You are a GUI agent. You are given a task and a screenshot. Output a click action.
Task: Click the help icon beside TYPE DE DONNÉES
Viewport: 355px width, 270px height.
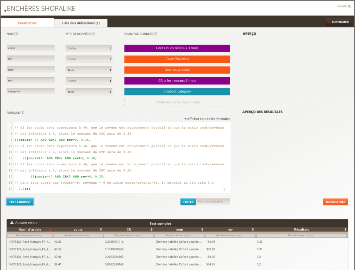93,34
